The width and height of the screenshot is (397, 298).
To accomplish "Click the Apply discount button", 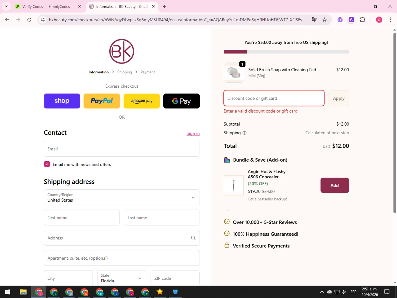I will click(x=339, y=98).
